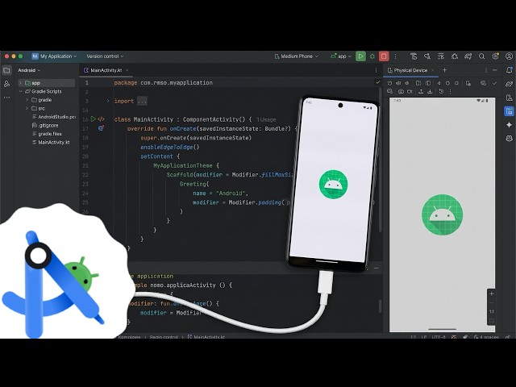Open editor tab options vertical ellipsis

coord(377,70)
